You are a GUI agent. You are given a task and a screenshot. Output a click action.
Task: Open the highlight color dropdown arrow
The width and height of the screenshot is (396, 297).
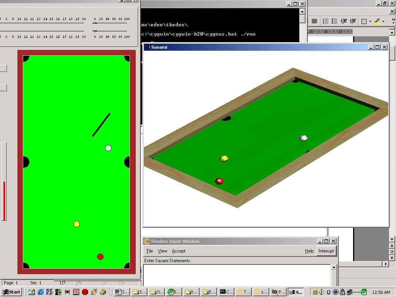click(383, 21)
